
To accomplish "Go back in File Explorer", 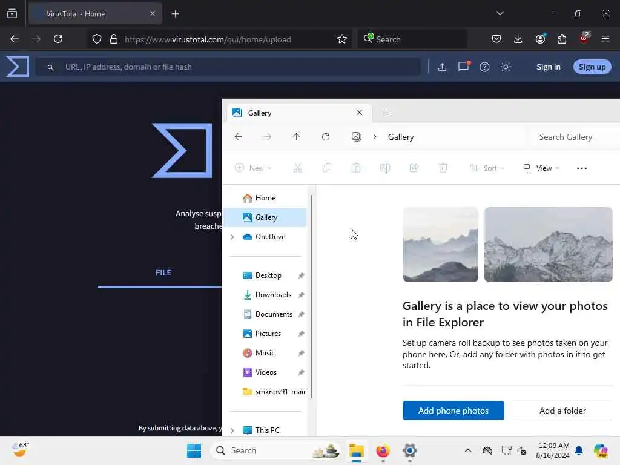I will click(239, 137).
